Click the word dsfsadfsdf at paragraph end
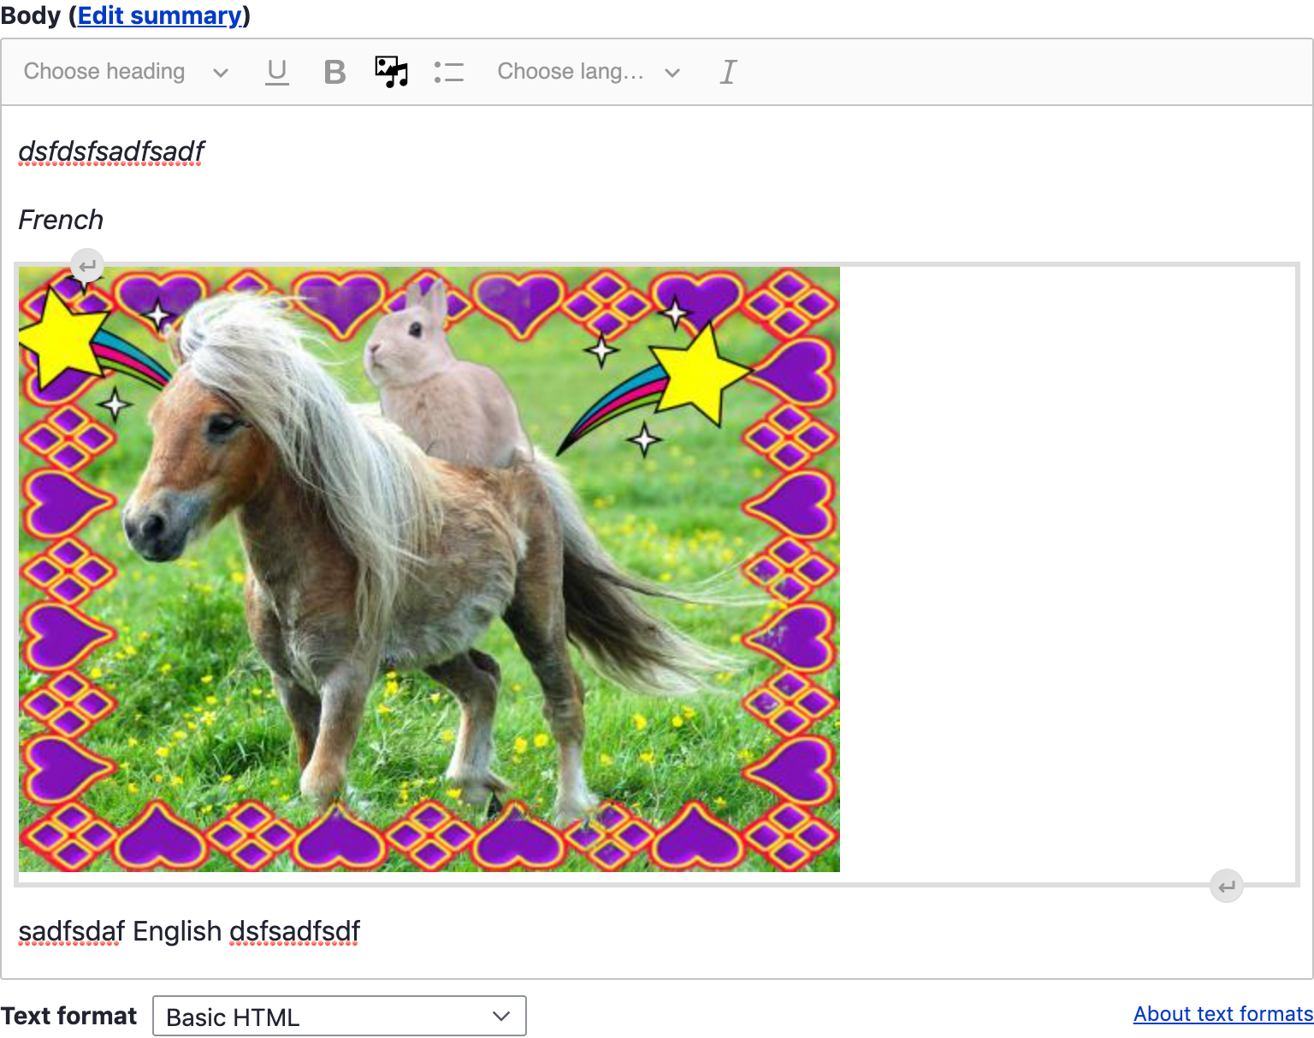Screen dimensions: 1314x1038 (294, 931)
